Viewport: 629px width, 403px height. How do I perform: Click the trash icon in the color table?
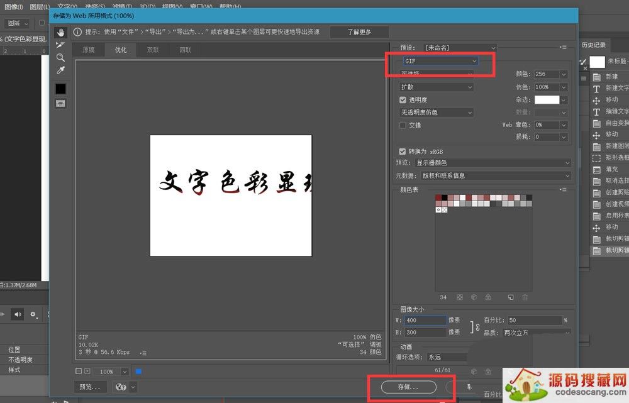click(x=525, y=297)
